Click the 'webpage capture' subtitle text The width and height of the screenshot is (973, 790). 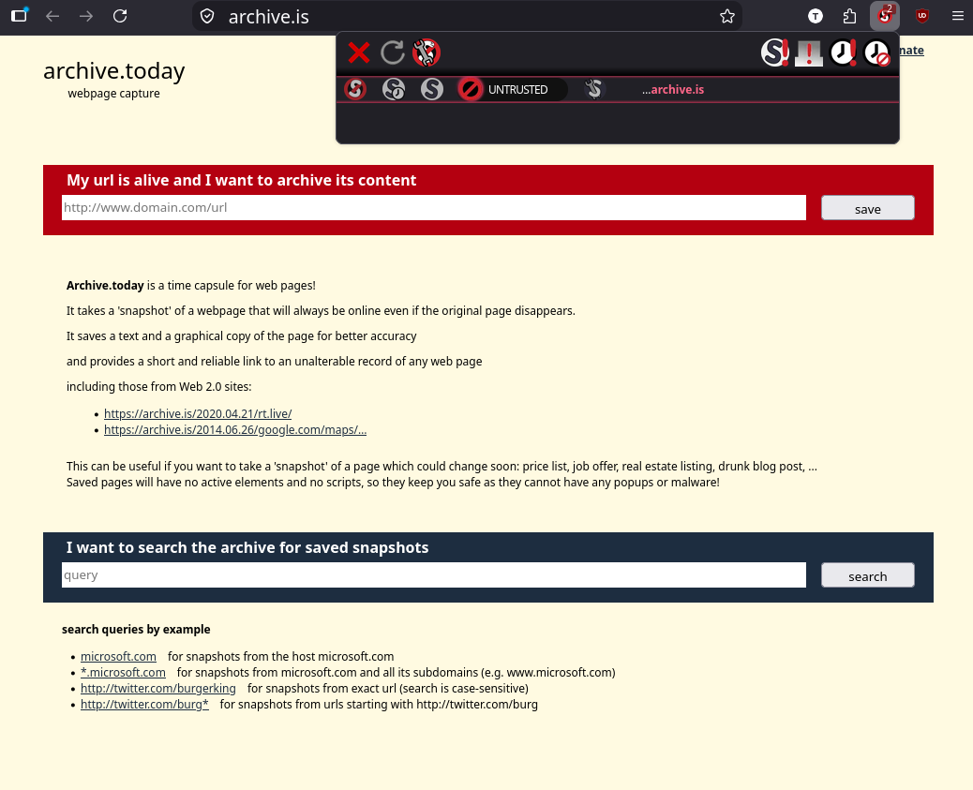[113, 94]
